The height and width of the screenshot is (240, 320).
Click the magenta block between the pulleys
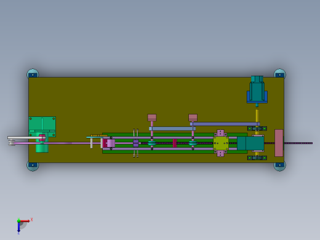[175, 143]
